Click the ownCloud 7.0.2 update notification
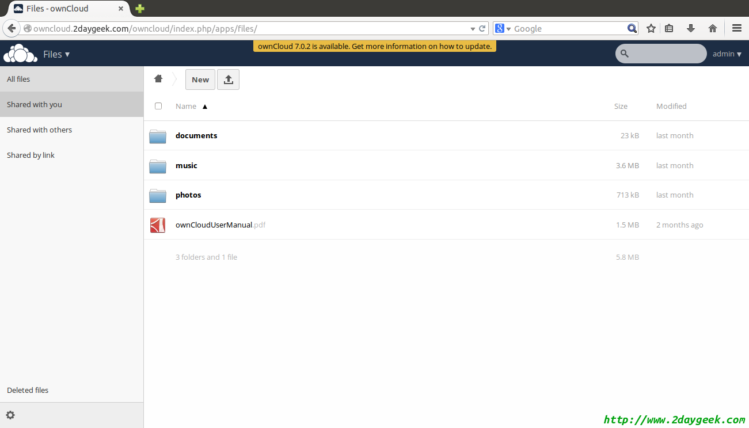 click(374, 46)
